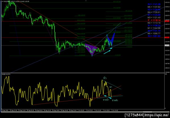Click the '1 Oct 19:15' time axis label
This screenshot has height=118, width=170.
(115, 110)
